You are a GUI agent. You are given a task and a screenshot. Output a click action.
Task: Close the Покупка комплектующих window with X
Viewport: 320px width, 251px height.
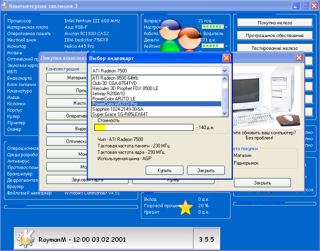tap(299, 58)
